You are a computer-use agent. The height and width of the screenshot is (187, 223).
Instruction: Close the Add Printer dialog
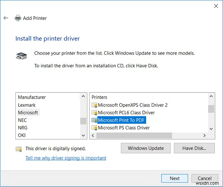(216, 6)
